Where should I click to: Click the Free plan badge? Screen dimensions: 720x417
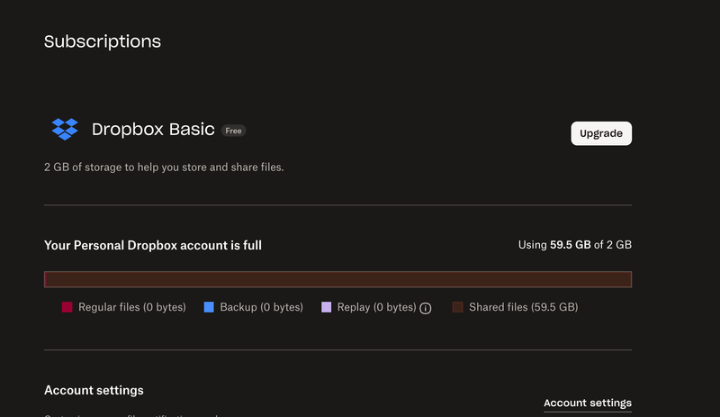click(234, 131)
